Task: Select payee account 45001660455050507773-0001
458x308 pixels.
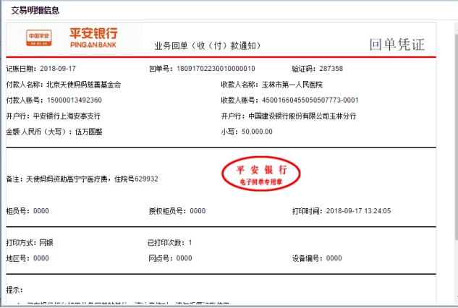Action: coord(310,100)
